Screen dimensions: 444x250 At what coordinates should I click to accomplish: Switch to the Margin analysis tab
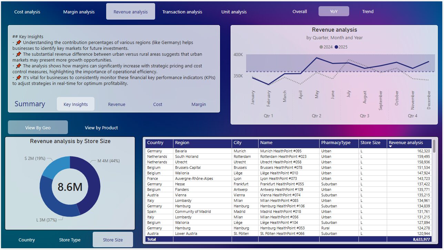[x=79, y=12]
